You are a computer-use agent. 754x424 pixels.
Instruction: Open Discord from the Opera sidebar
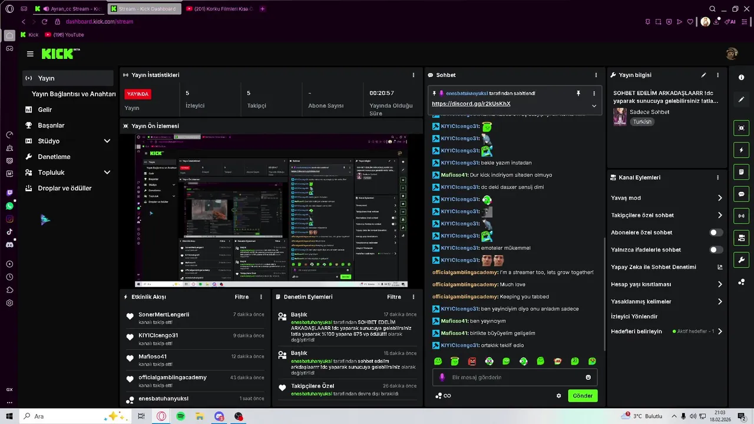pos(9,245)
